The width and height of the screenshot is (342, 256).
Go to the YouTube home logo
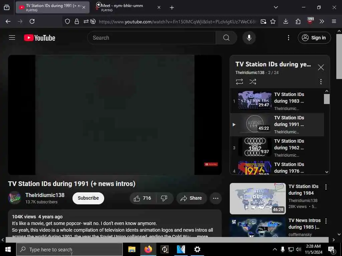(39, 38)
